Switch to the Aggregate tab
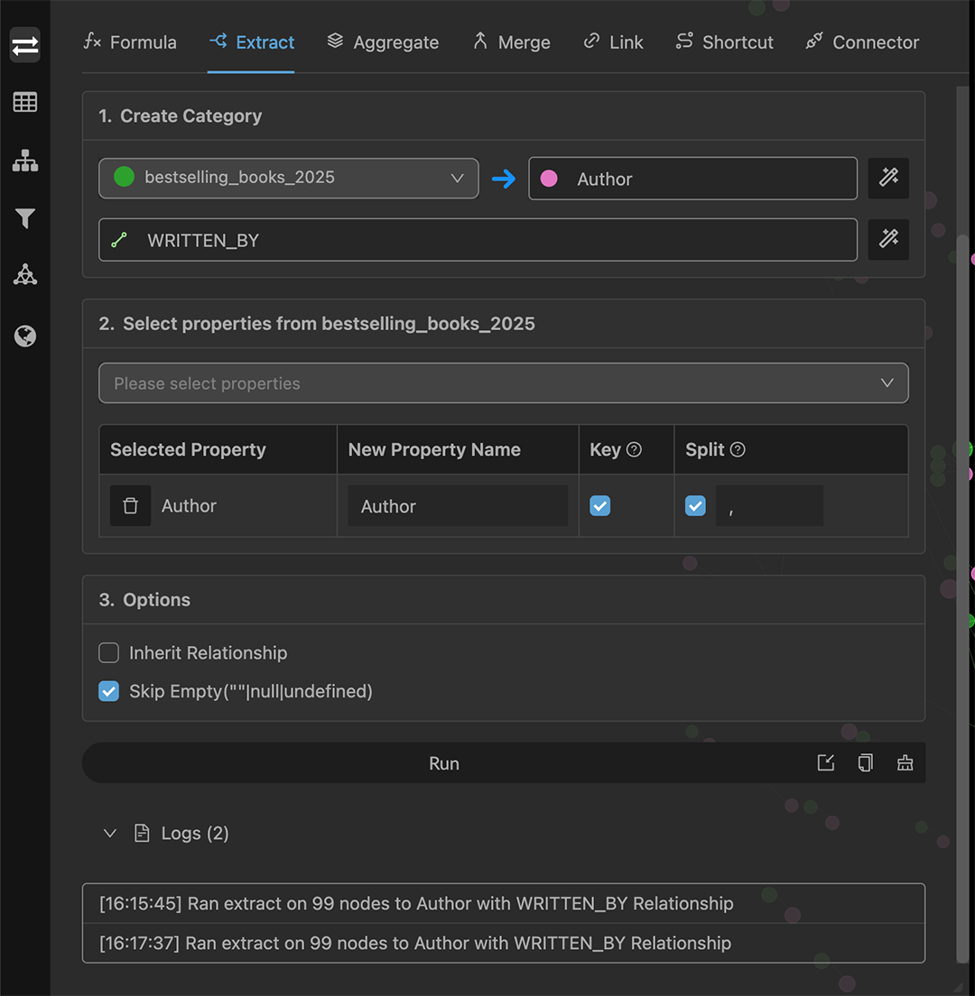Viewport: 975px width, 996px height. pos(383,41)
